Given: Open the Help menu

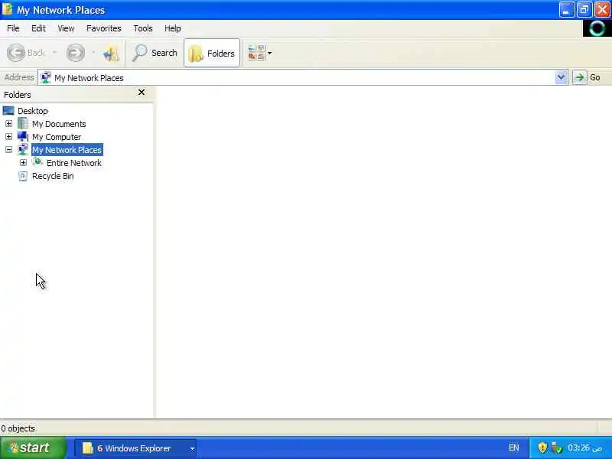Looking at the screenshot, I should [x=173, y=28].
